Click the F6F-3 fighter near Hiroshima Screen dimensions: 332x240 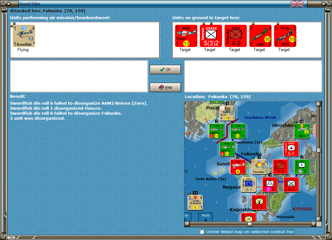pos(302,131)
